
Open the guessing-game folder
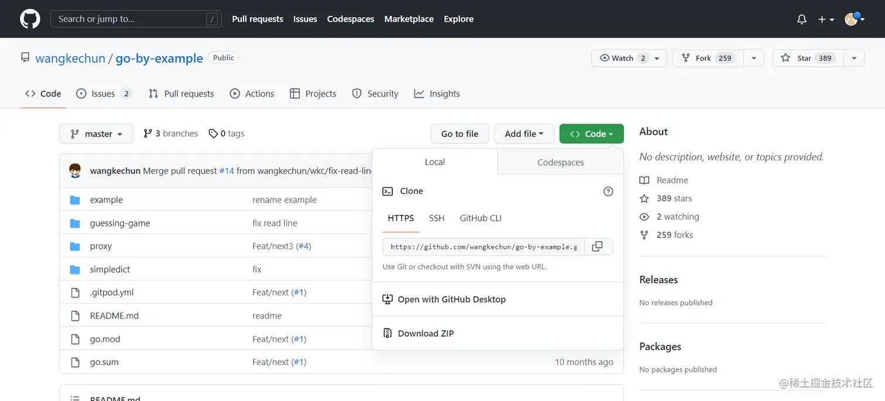[x=120, y=223]
